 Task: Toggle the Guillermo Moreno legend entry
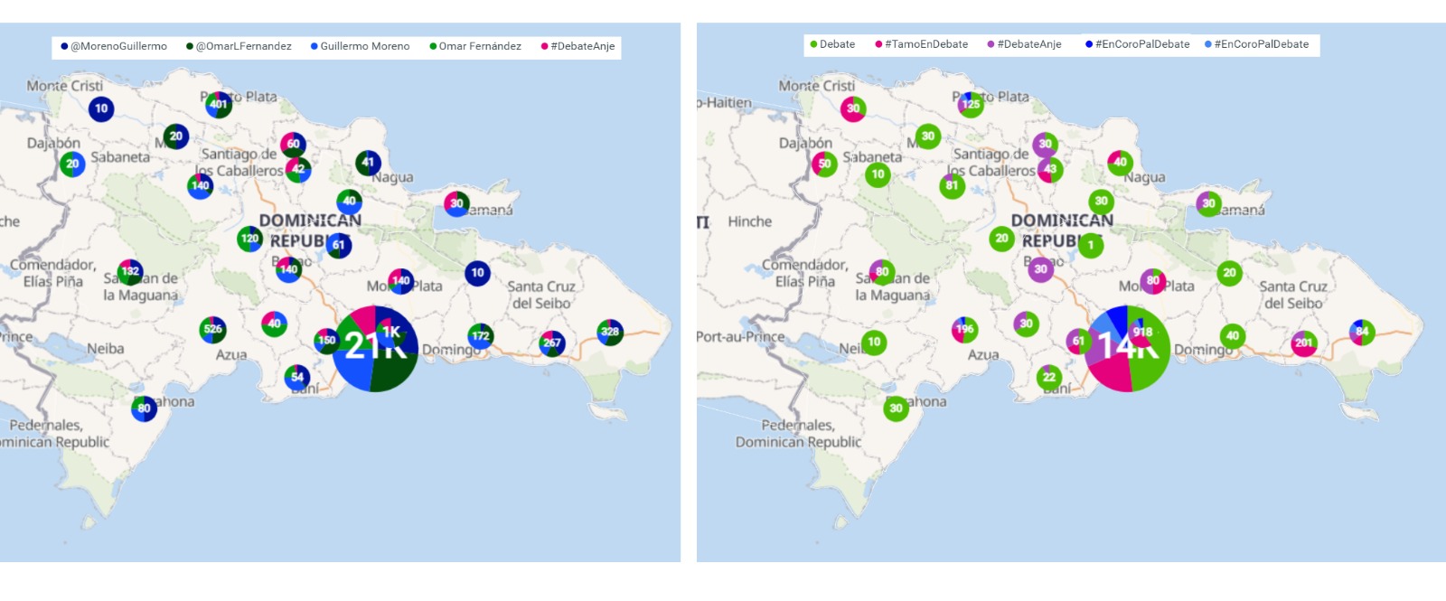point(360,46)
